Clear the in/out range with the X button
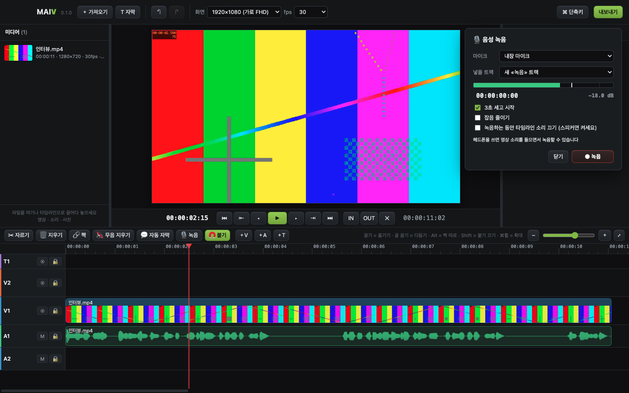The image size is (629, 393). point(387,218)
